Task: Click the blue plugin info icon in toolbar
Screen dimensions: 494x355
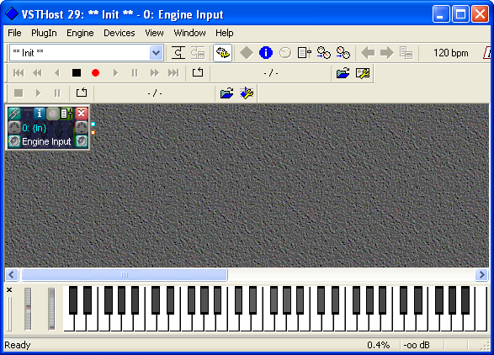Action: point(266,53)
